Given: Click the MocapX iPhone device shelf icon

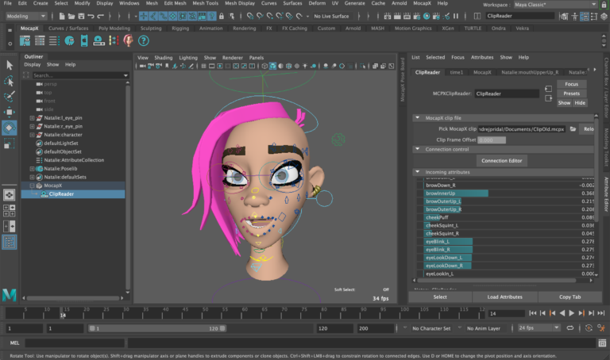Looking at the screenshot, I should (84, 40).
